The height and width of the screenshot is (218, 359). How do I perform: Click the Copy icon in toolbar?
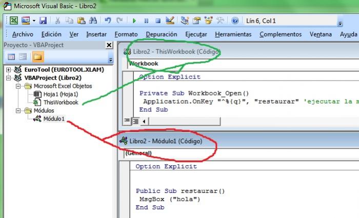click(x=69, y=21)
